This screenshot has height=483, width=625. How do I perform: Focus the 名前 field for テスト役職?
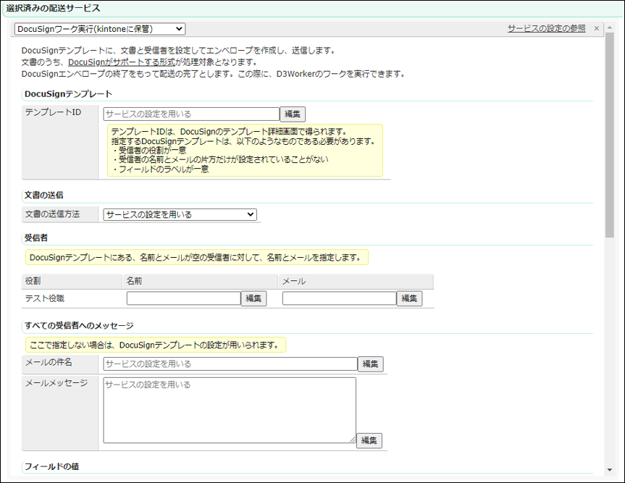[183, 298]
